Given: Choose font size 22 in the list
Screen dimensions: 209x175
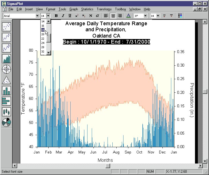Looking at the screenshot, I should (x=43, y=38).
